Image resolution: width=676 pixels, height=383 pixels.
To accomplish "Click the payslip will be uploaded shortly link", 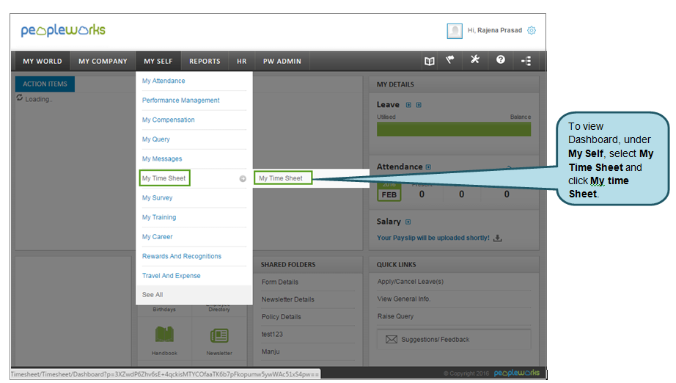I will click(x=433, y=238).
